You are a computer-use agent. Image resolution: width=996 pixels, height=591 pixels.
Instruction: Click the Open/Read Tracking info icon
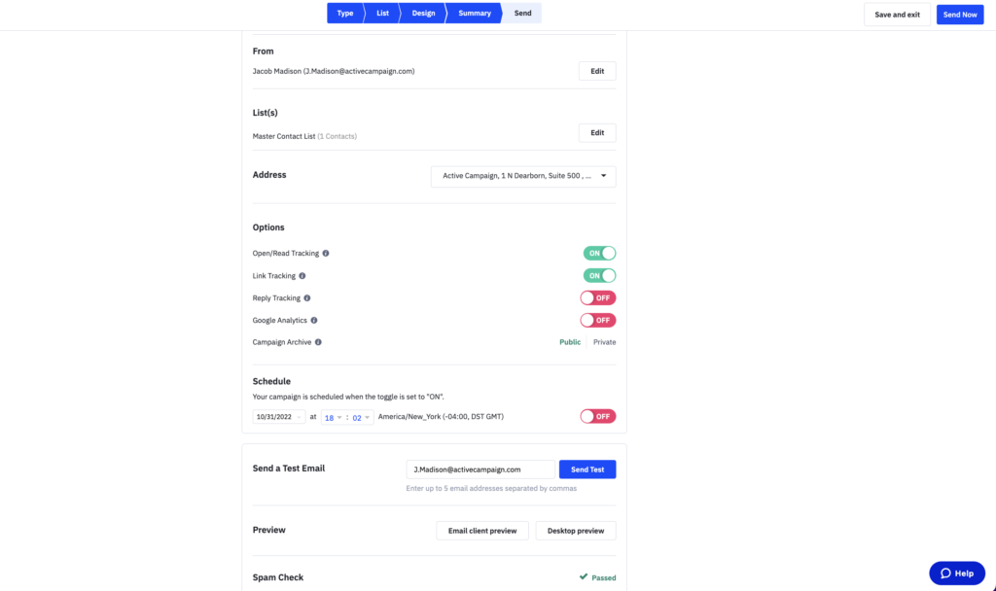326,254
